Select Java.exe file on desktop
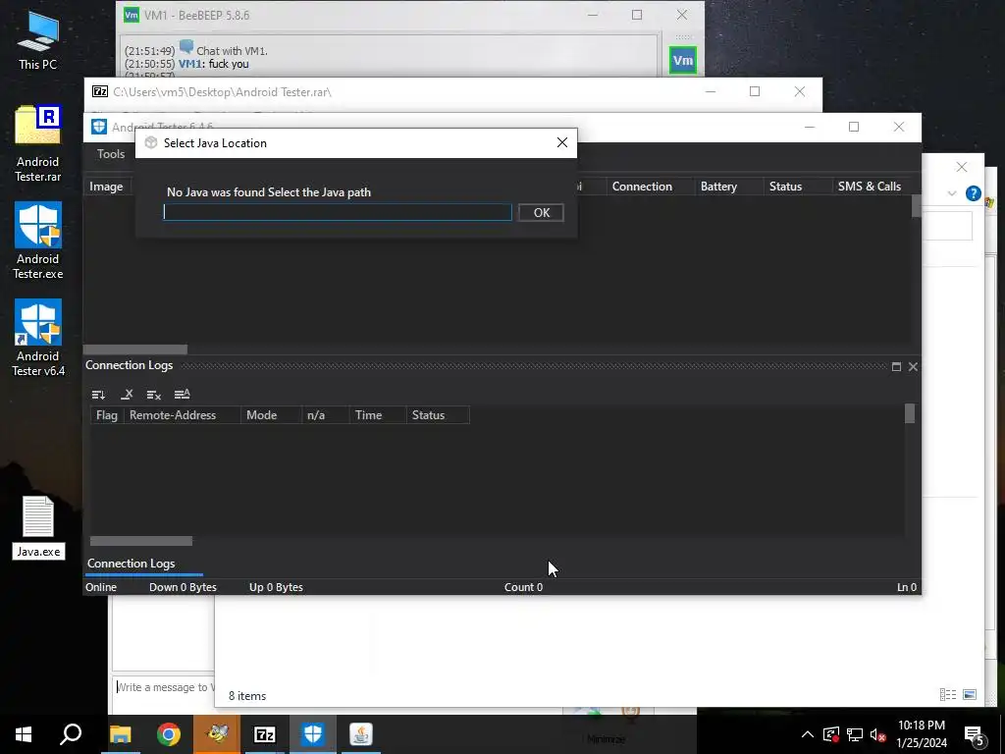The image size is (1005, 754). [38, 527]
